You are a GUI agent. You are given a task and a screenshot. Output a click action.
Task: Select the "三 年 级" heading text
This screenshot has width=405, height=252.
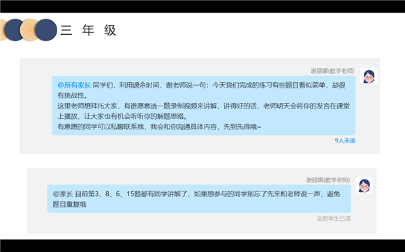(89, 31)
